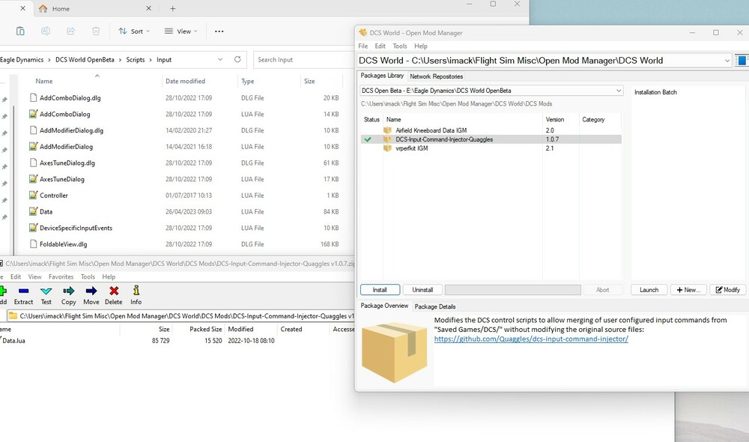This screenshot has height=442, width=749.
Task: Click the 7-Zip archive path field
Action: [181, 316]
